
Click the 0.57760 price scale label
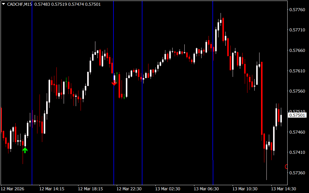click(x=297, y=10)
